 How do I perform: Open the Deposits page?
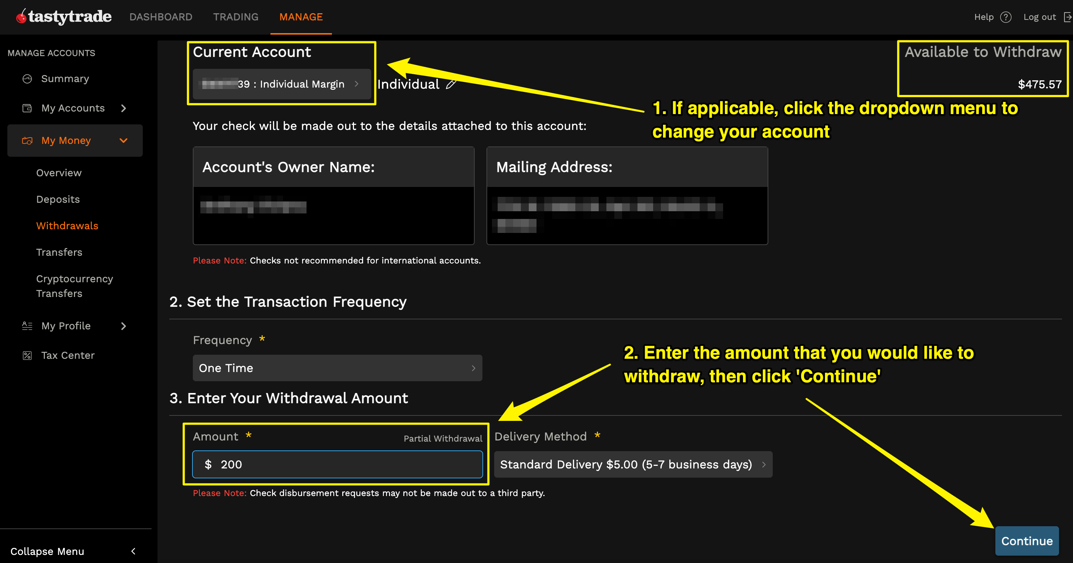point(58,199)
